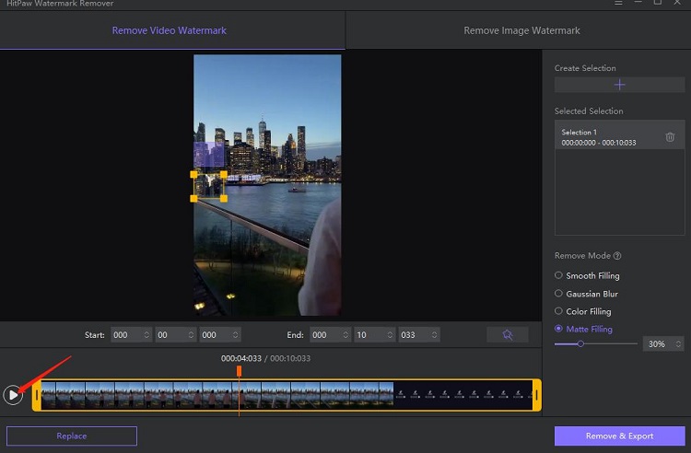This screenshot has height=453, width=691.
Task: Adjust Start milliseconds stepper arrows
Action: click(235, 334)
